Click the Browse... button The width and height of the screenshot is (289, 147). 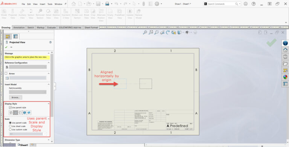(15, 97)
